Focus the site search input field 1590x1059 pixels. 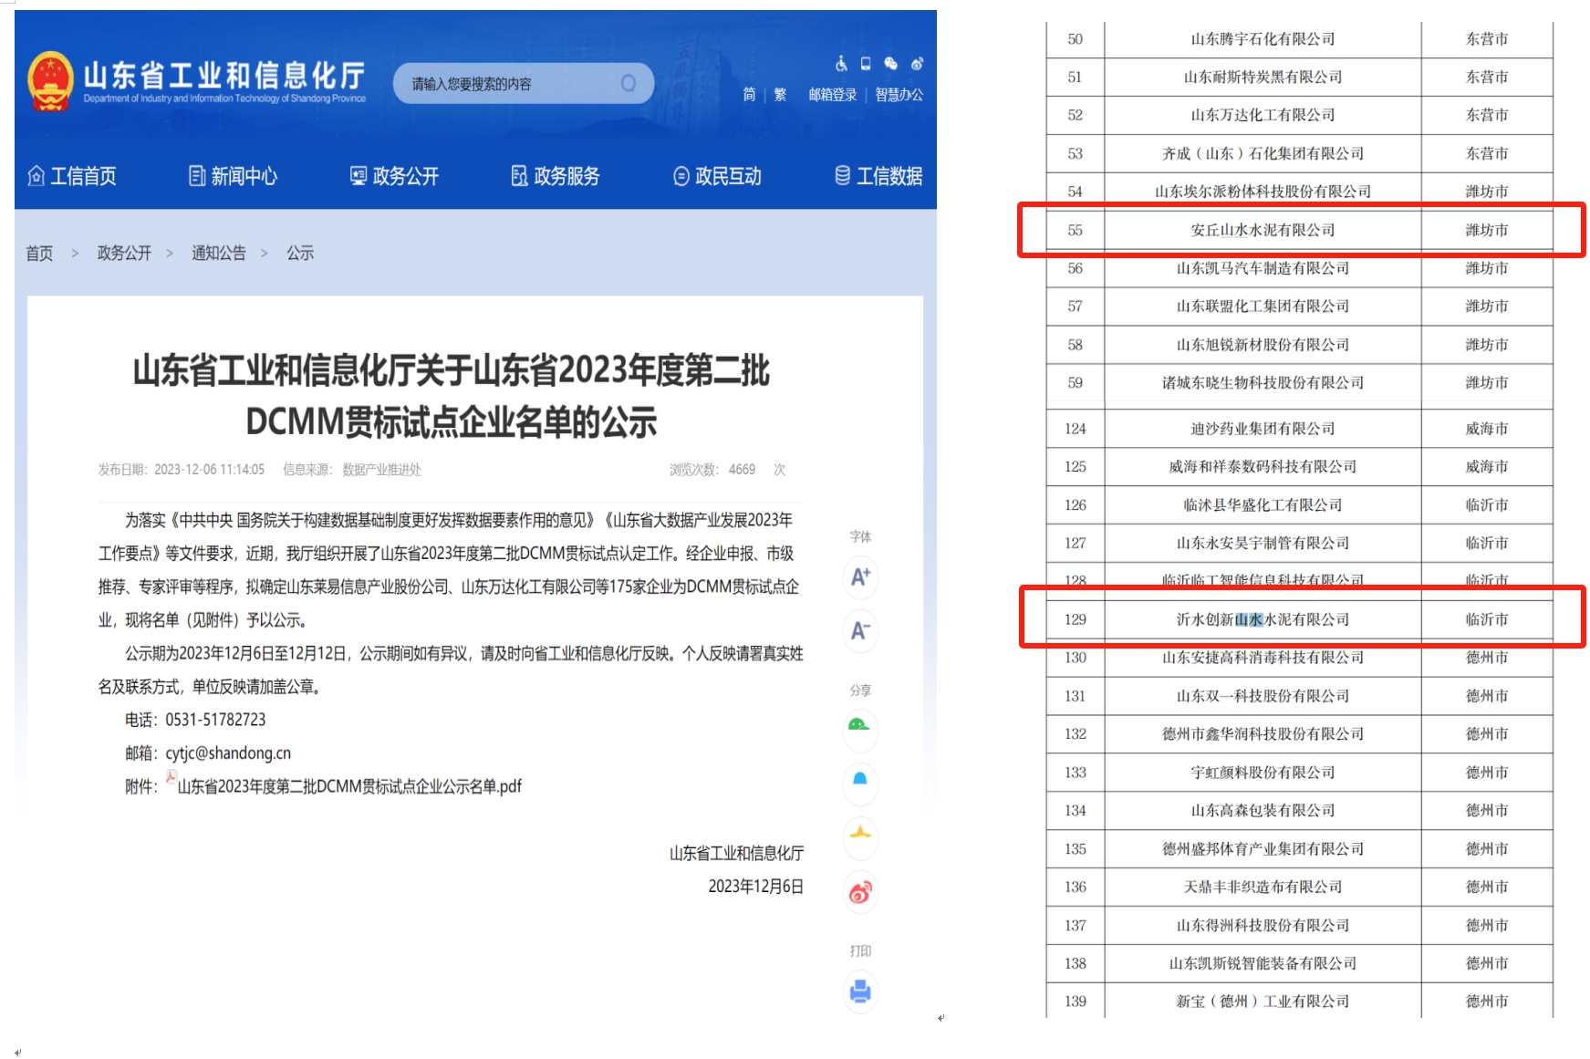pyautogui.click(x=511, y=84)
